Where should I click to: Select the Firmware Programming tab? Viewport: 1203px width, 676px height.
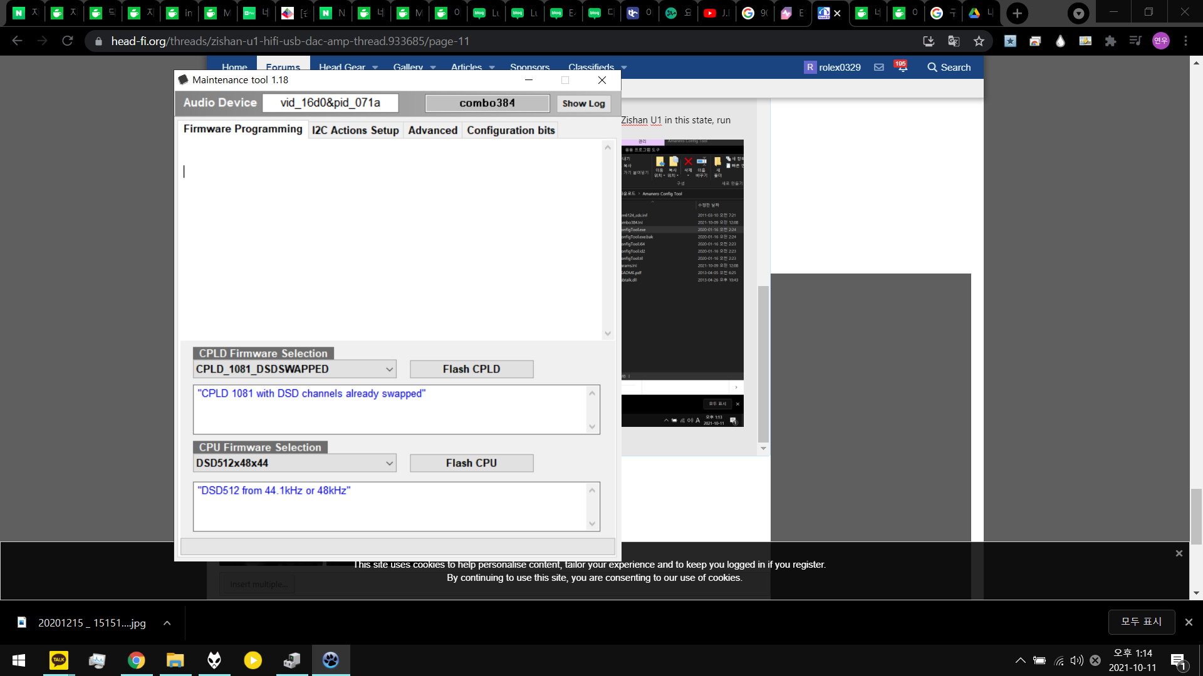pos(242,129)
